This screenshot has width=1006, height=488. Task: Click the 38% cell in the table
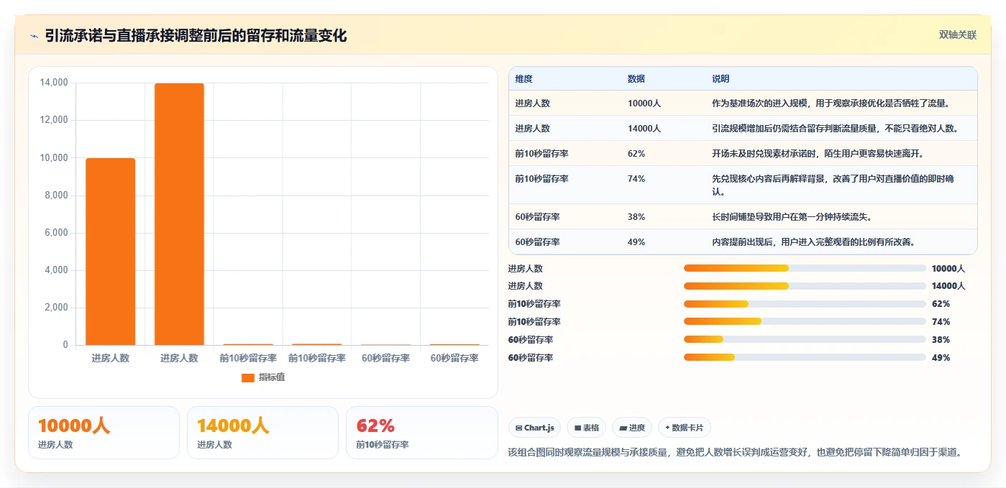click(x=636, y=217)
